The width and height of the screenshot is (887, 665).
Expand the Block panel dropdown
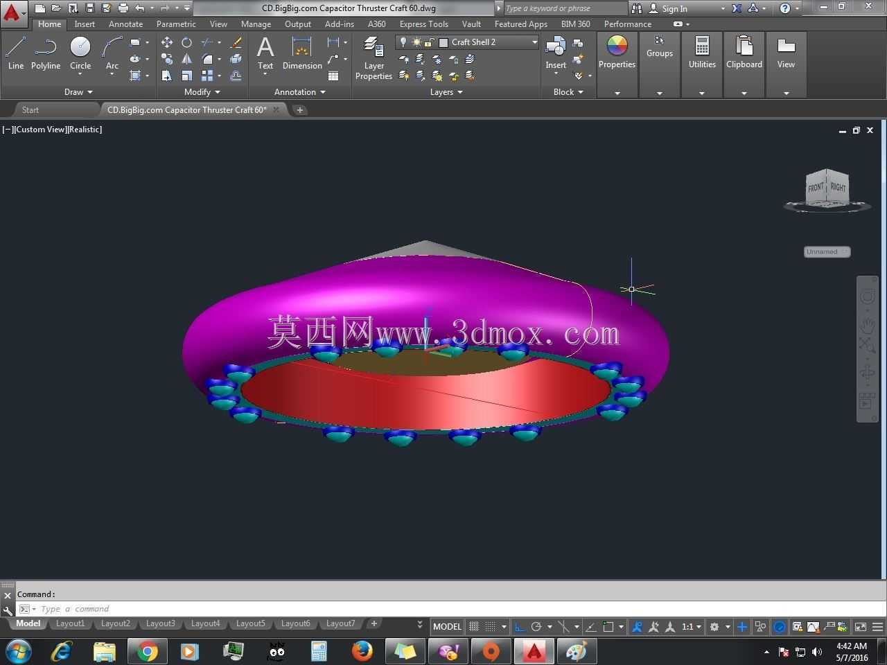pyautogui.click(x=568, y=91)
